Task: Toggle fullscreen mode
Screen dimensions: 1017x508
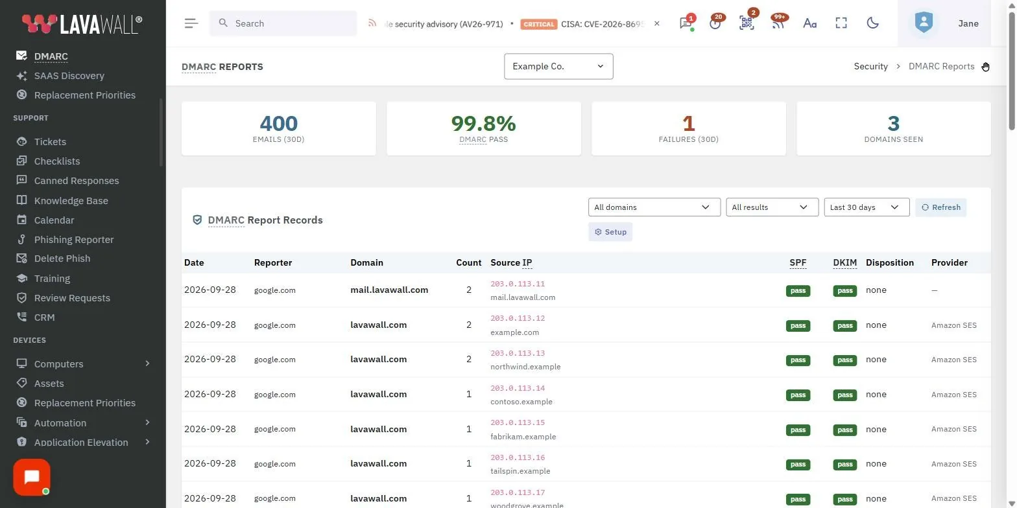Action: [x=841, y=23]
